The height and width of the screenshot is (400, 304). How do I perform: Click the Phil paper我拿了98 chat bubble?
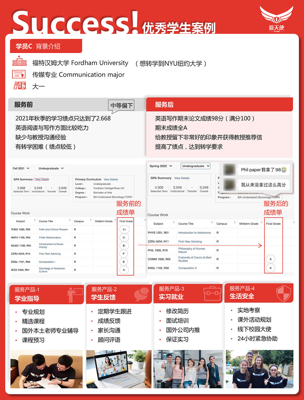(x=263, y=170)
